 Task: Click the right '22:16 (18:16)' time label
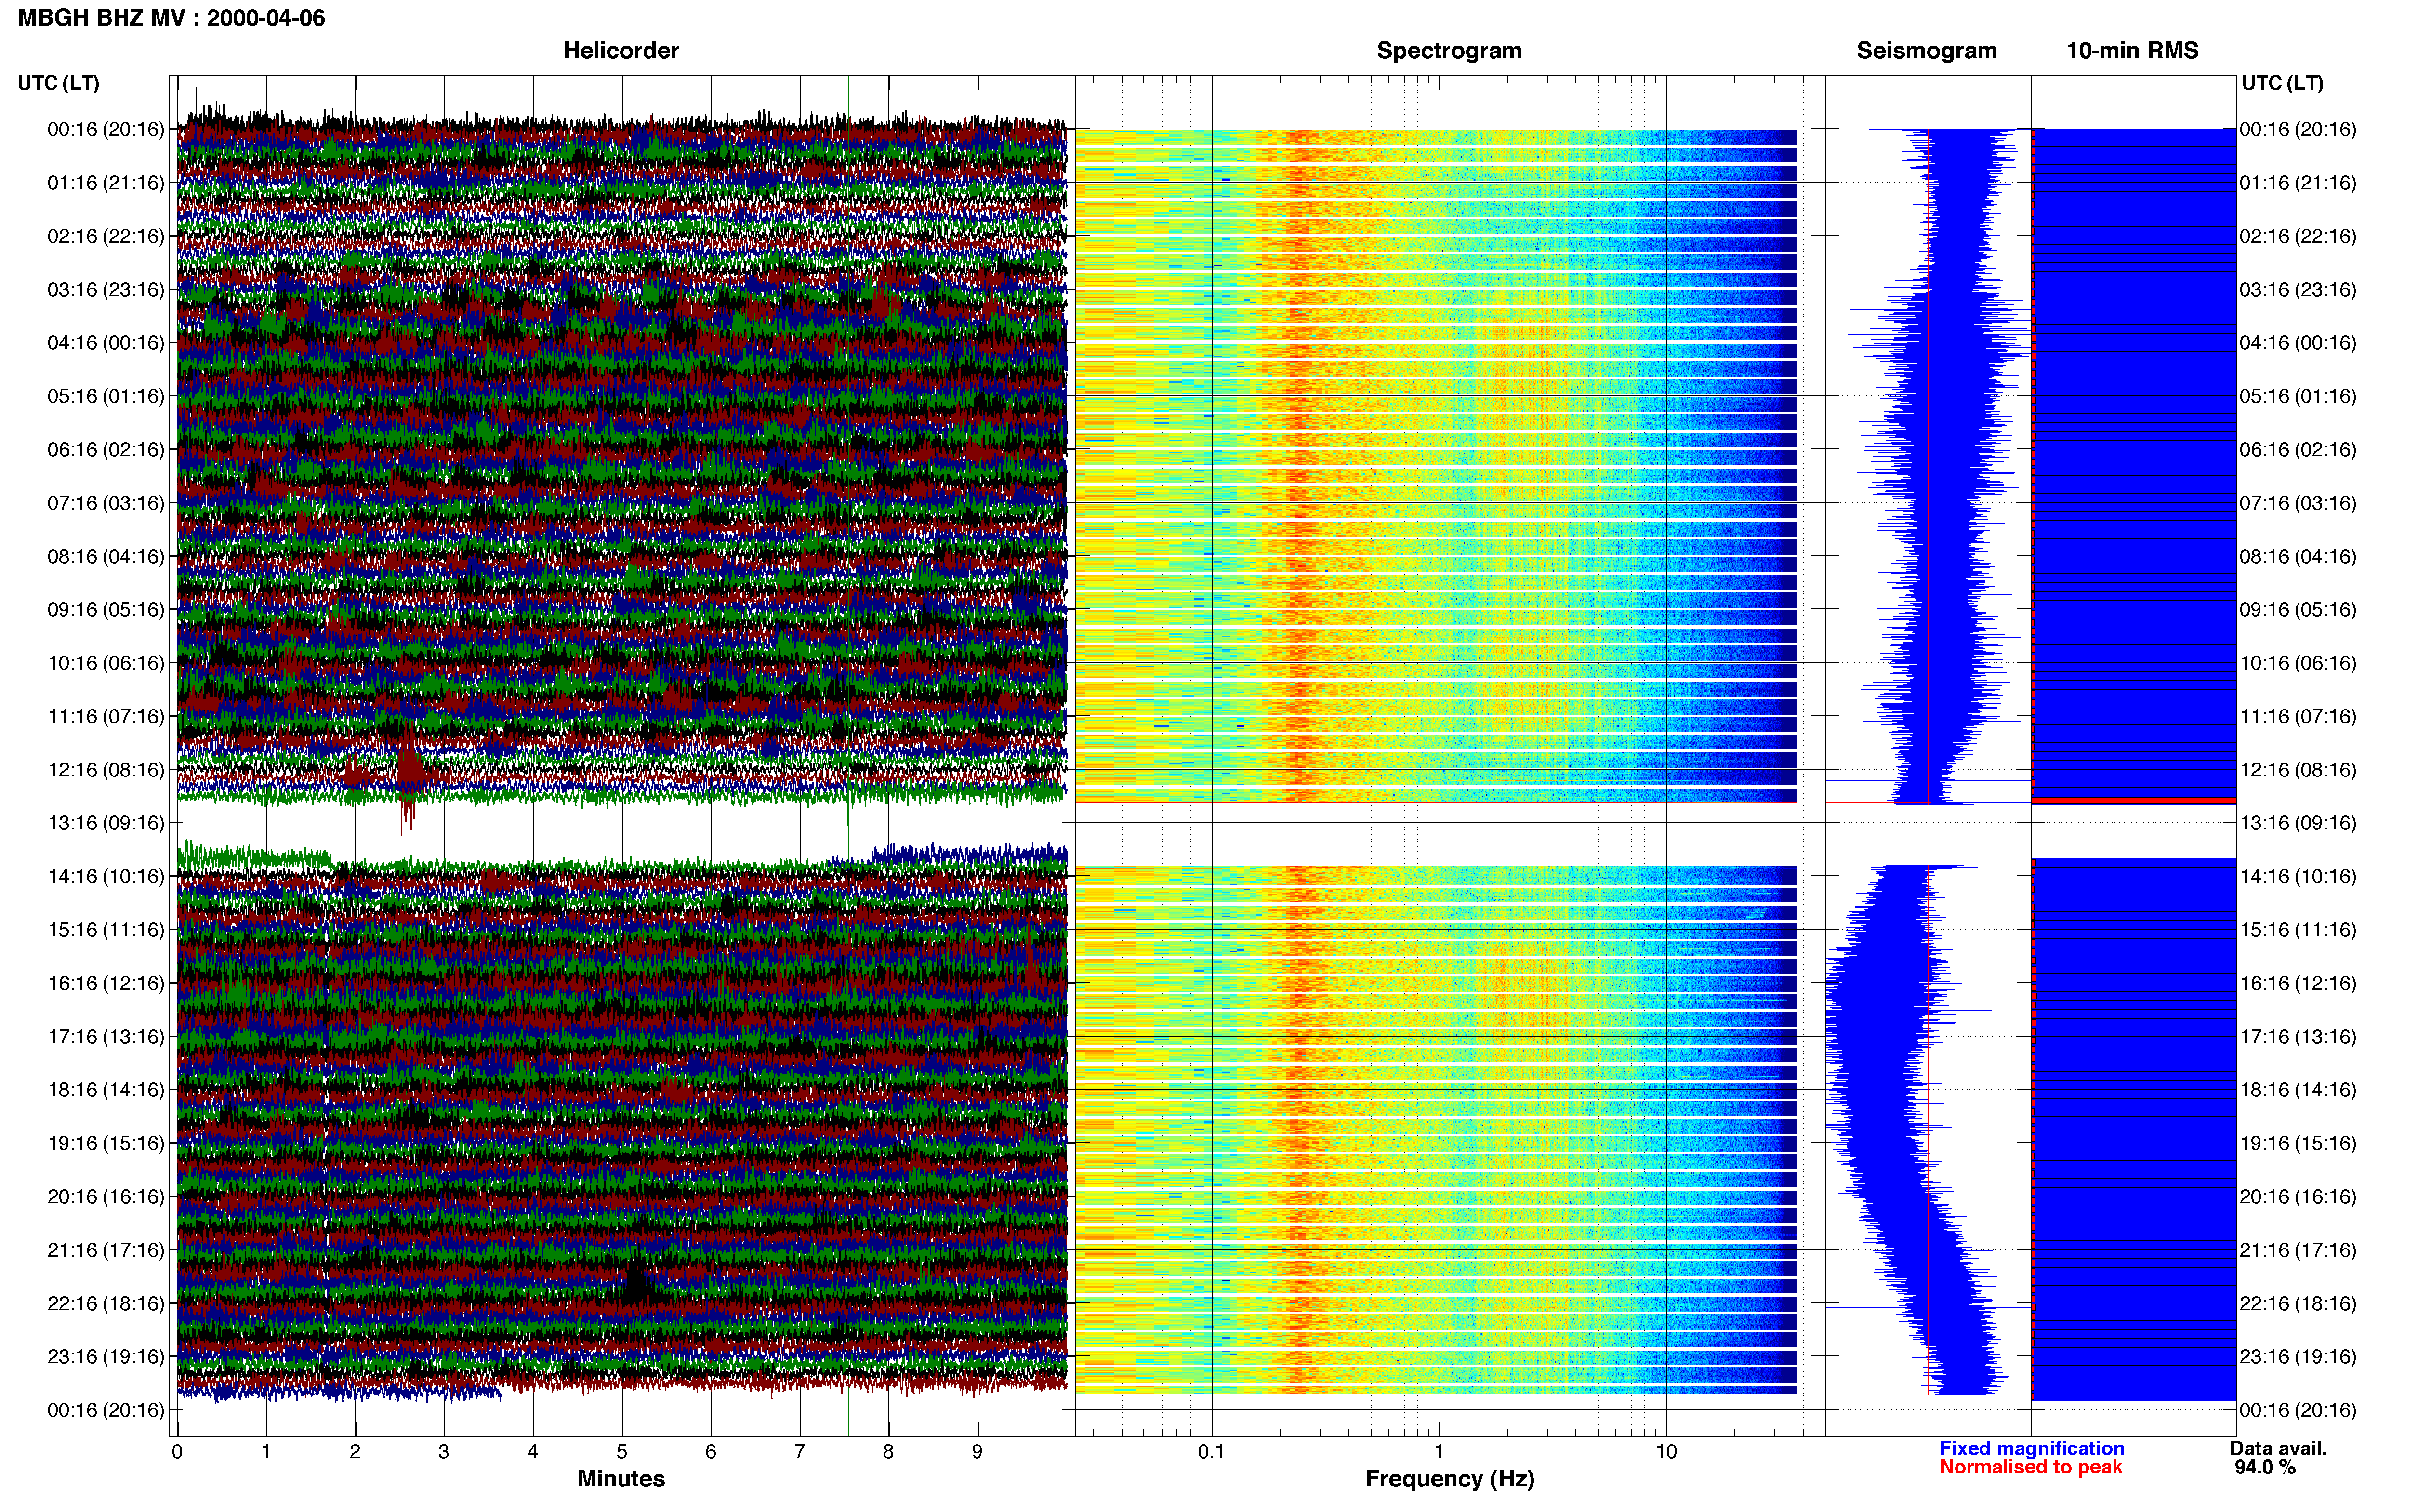(x=2298, y=1304)
